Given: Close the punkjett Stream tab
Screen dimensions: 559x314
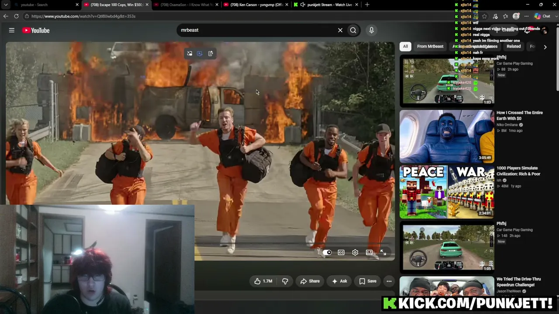Looking at the screenshot, I should (x=357, y=5).
